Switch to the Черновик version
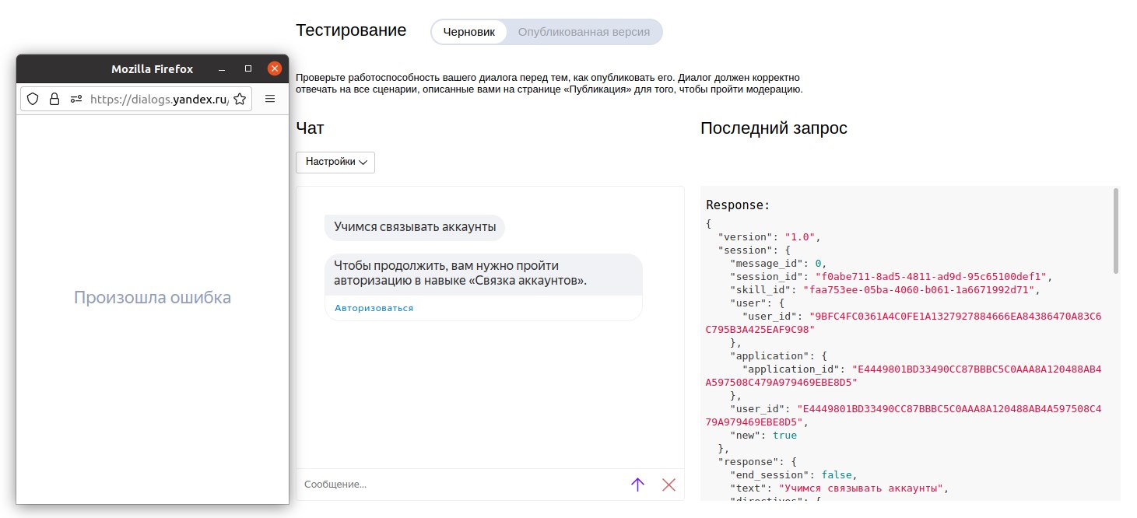1137x518 pixels. point(469,32)
